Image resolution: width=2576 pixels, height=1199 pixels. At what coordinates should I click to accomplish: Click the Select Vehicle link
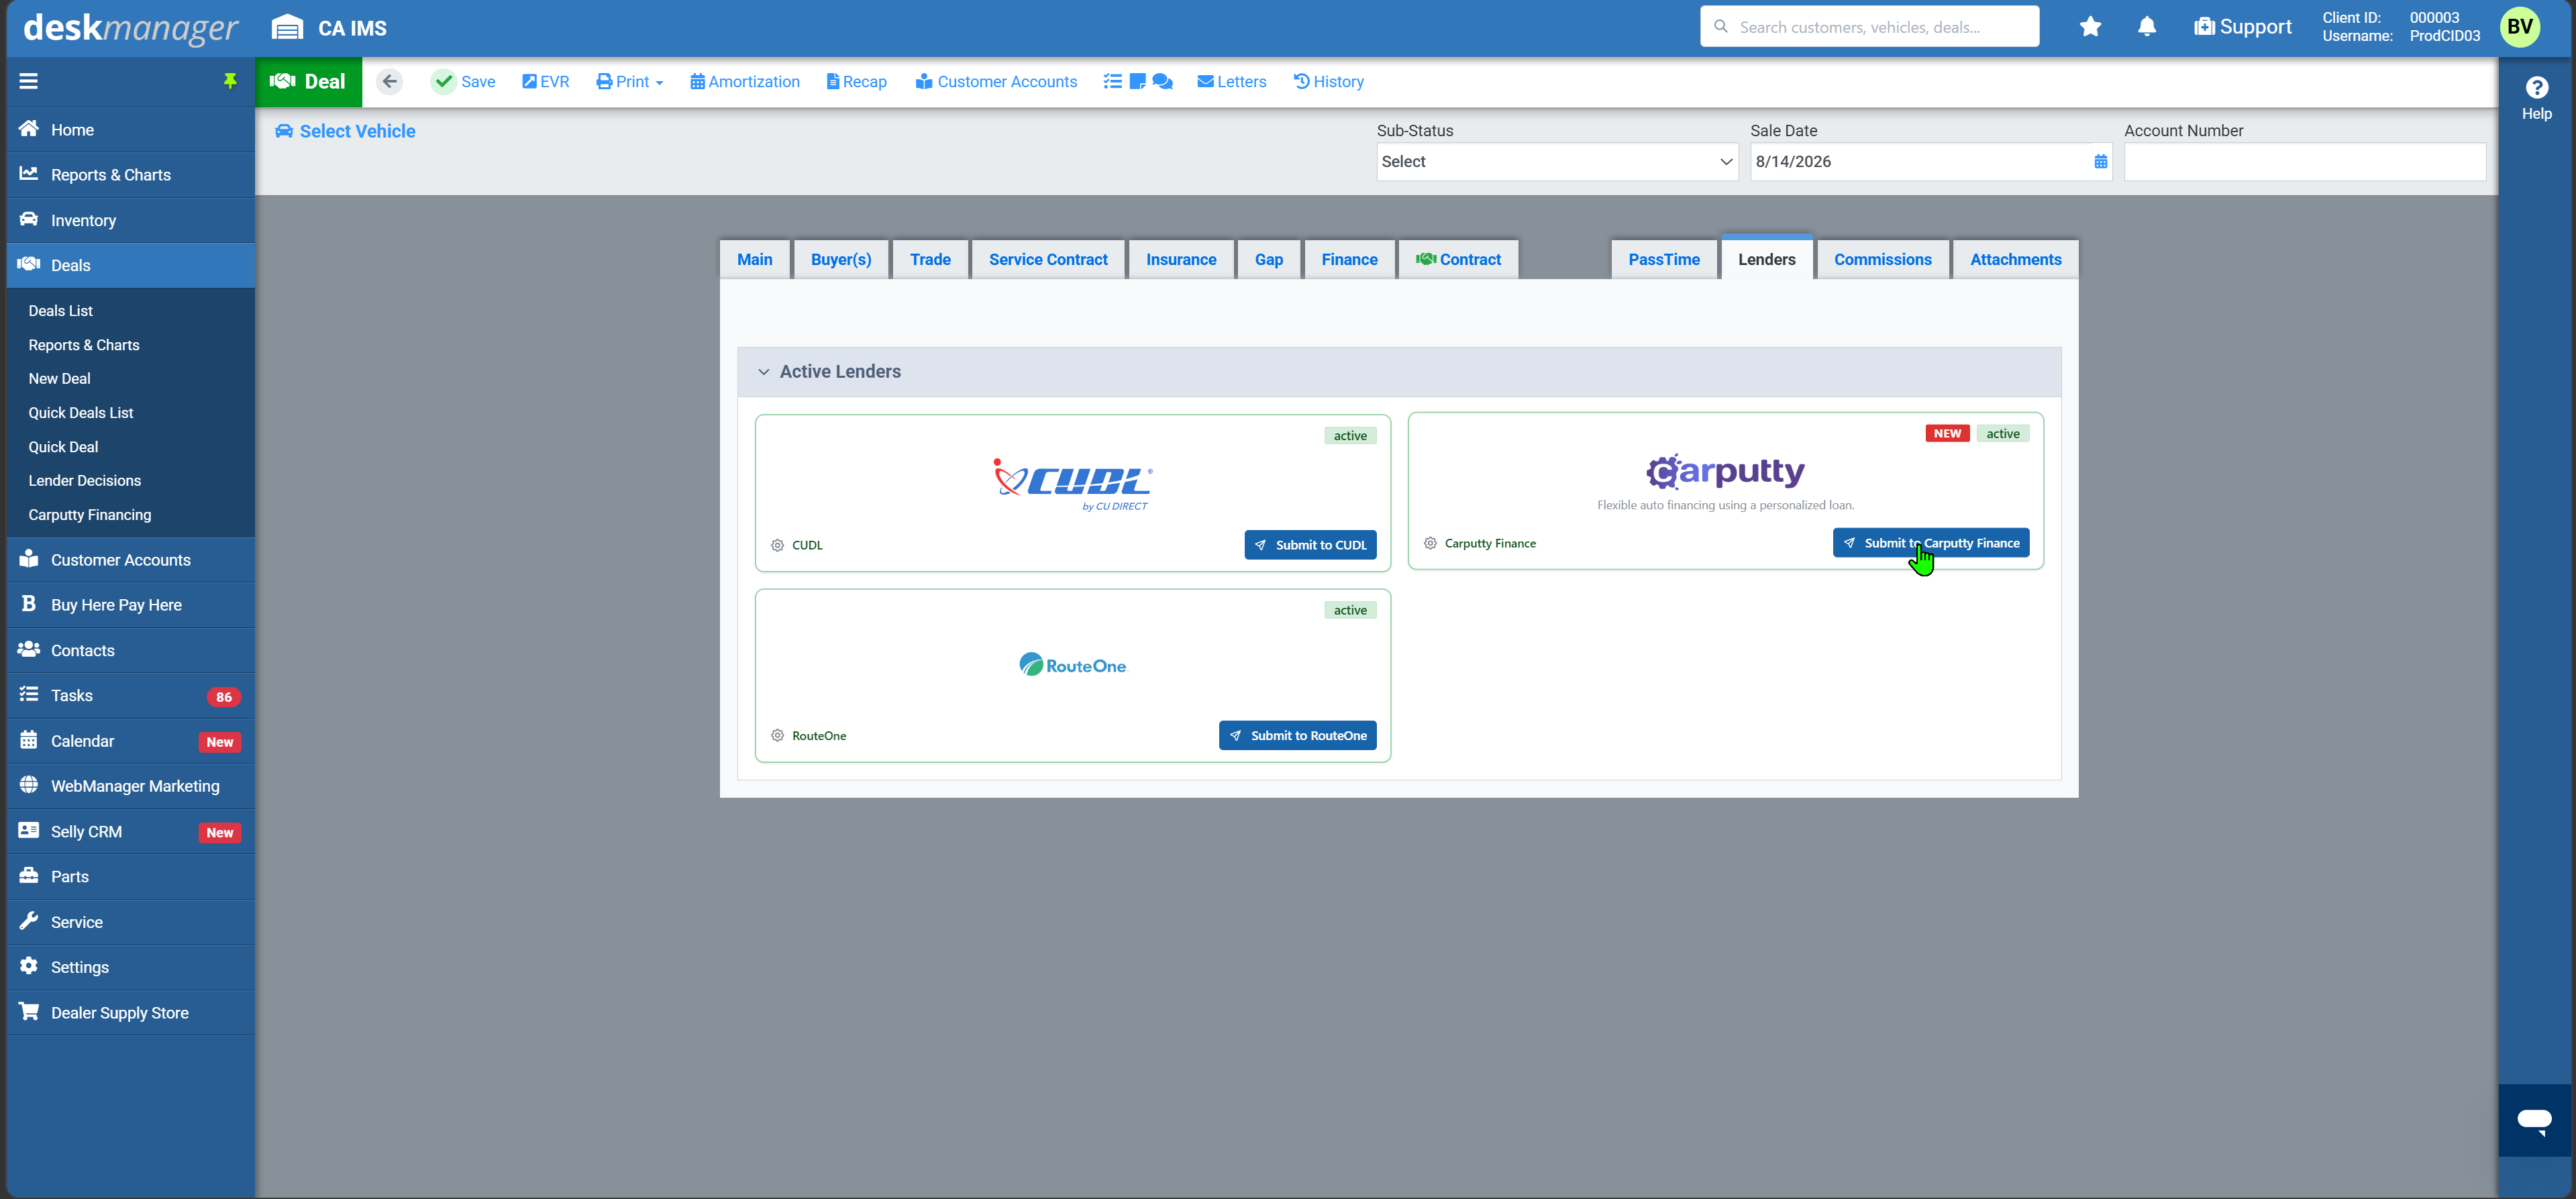coord(345,131)
